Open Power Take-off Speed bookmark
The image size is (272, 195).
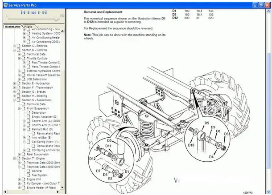(44, 75)
